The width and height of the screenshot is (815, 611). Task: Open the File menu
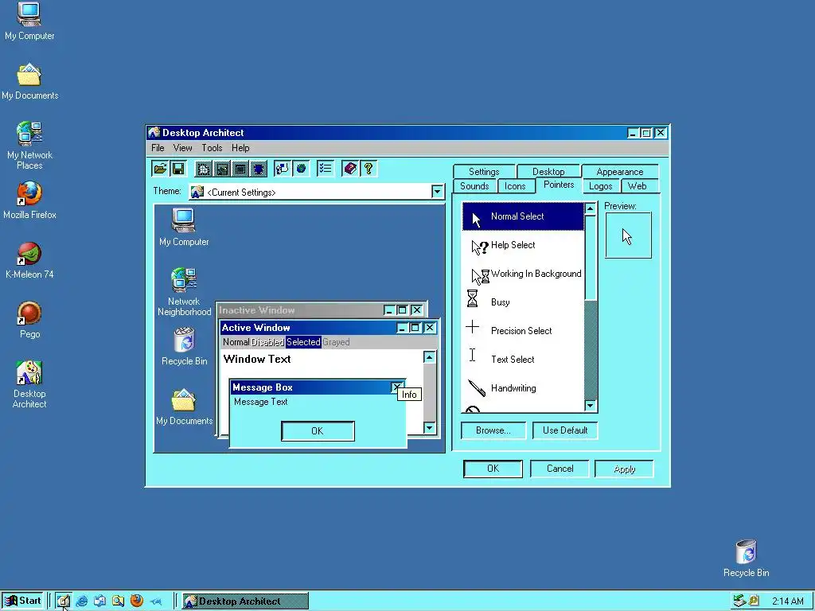click(158, 148)
